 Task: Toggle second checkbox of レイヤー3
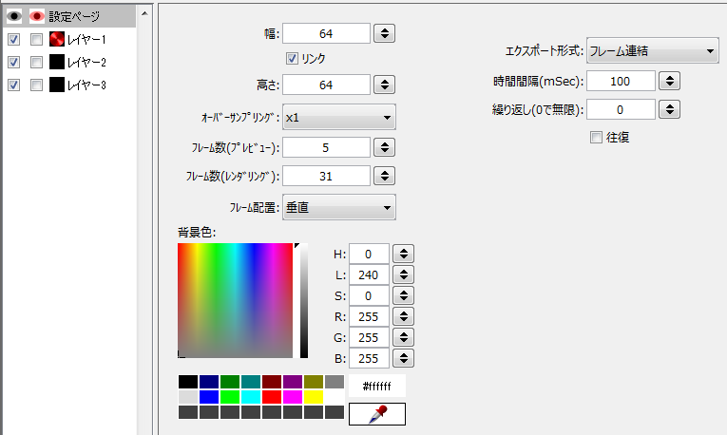click(x=36, y=85)
